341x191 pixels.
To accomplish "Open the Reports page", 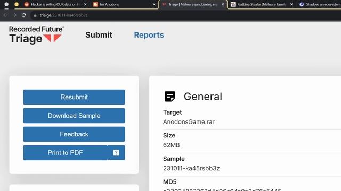I will pos(149,35).
